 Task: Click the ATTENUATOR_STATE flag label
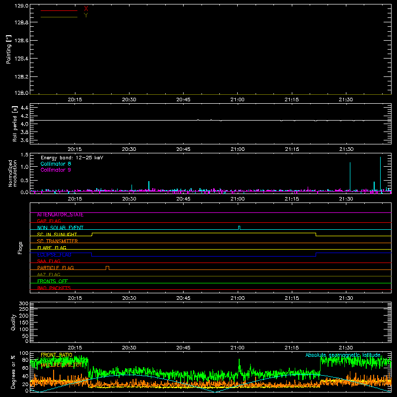click(x=60, y=215)
